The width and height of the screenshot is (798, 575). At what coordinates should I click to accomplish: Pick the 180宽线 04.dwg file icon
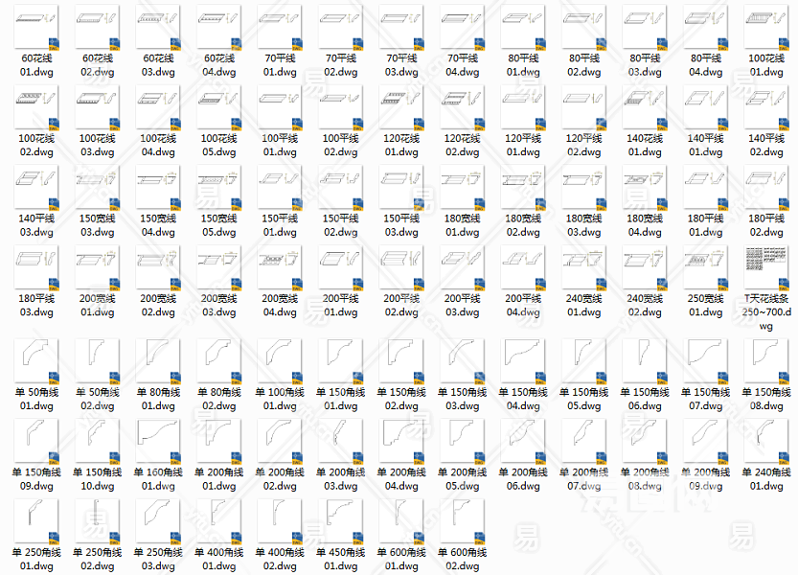[x=645, y=188]
